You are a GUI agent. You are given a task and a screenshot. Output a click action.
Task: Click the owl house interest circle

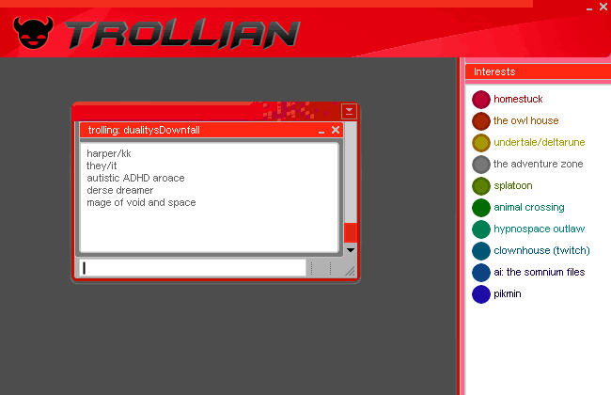481,120
